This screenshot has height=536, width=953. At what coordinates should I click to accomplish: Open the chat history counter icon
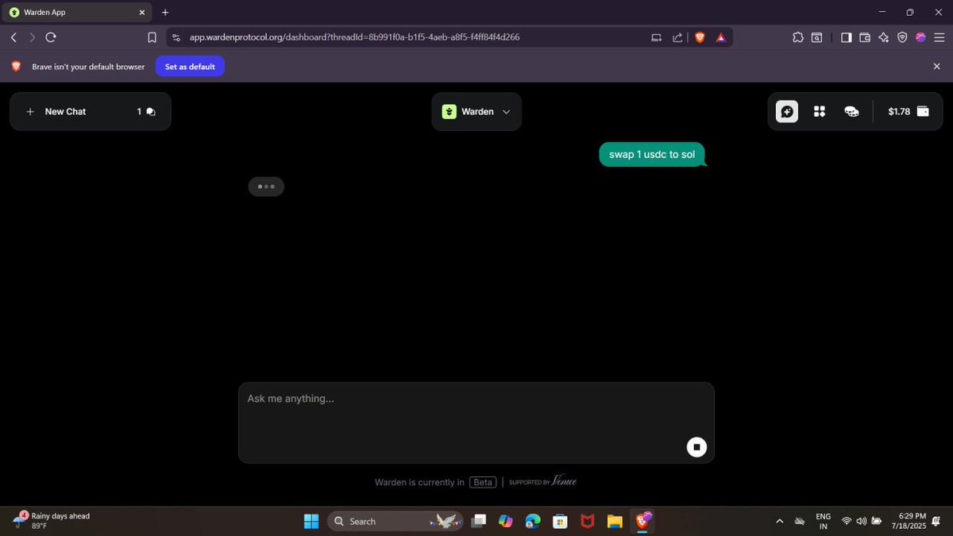(x=147, y=112)
